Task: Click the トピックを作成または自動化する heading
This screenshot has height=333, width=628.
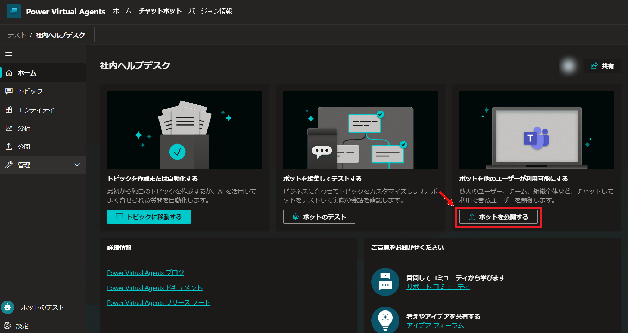Action: (x=153, y=179)
